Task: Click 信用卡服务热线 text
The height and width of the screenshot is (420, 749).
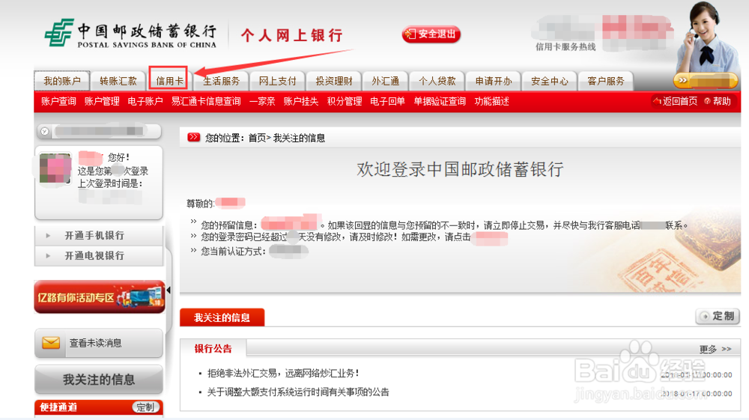Action: coord(565,46)
